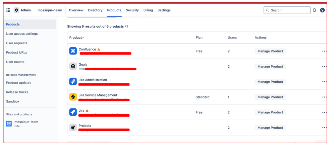The height and width of the screenshot is (147, 331).
Task: Click the Projects rocket icon
Action: 73,128
